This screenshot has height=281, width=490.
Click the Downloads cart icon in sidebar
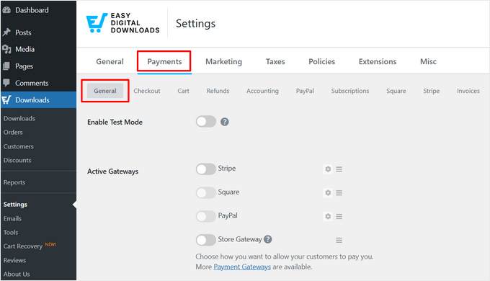coord(6,99)
